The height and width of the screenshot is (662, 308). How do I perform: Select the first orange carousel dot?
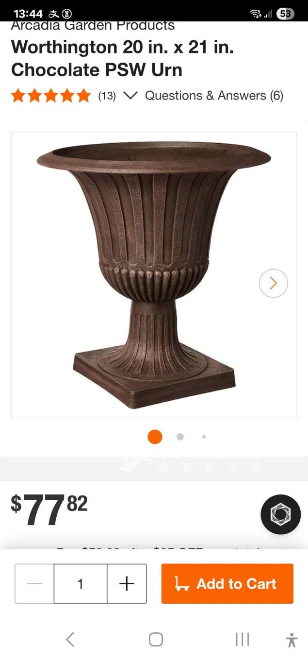(155, 437)
